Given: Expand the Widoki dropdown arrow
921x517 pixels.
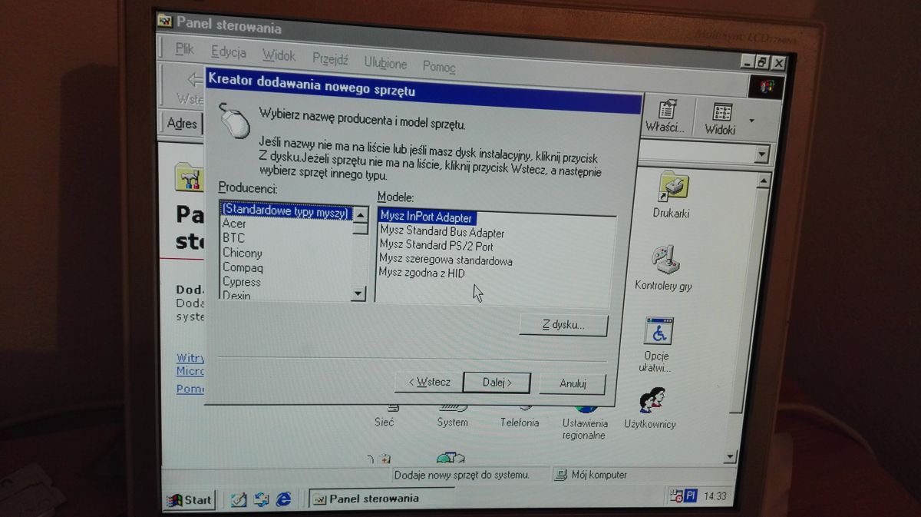Looking at the screenshot, I should click(751, 121).
